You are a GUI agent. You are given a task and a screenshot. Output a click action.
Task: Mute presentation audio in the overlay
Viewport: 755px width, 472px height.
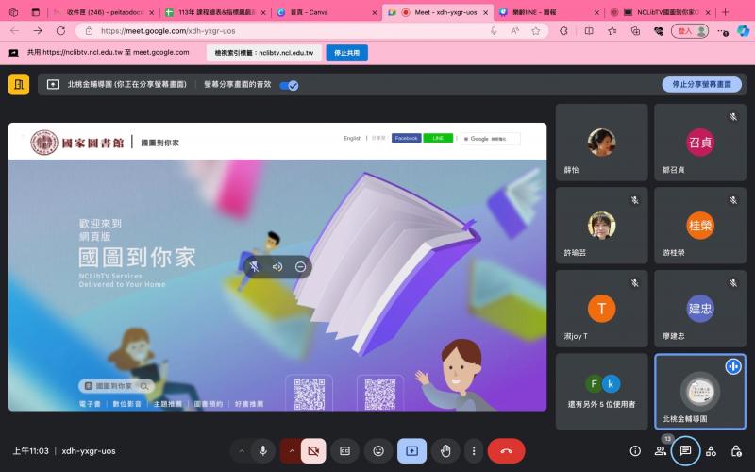pyautogui.click(x=277, y=267)
